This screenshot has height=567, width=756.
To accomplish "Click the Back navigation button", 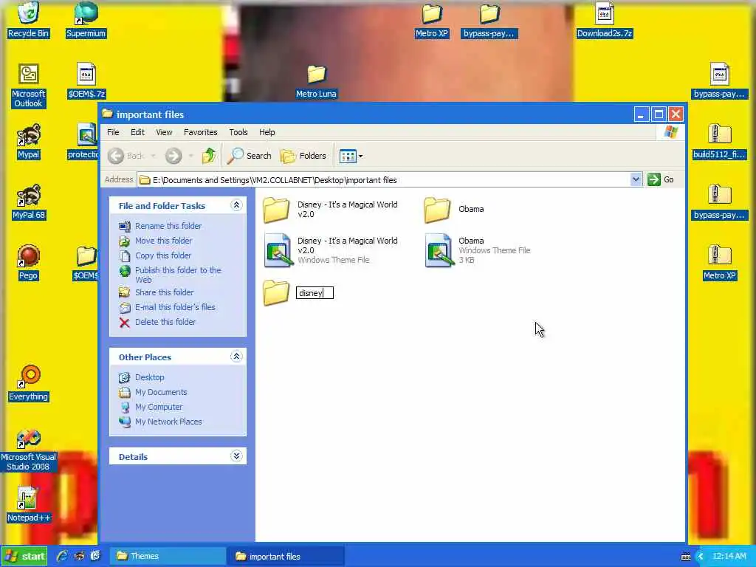I will pyautogui.click(x=126, y=156).
